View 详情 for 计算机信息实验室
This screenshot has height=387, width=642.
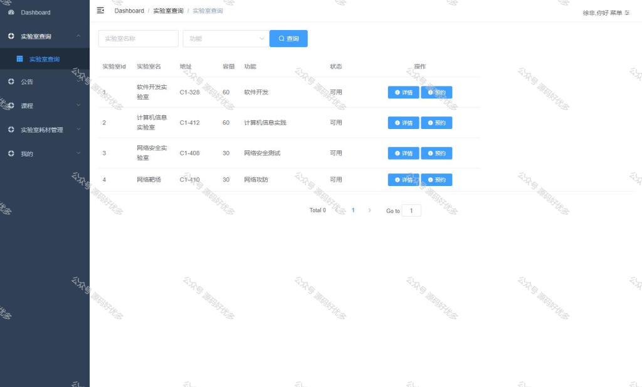(403, 123)
